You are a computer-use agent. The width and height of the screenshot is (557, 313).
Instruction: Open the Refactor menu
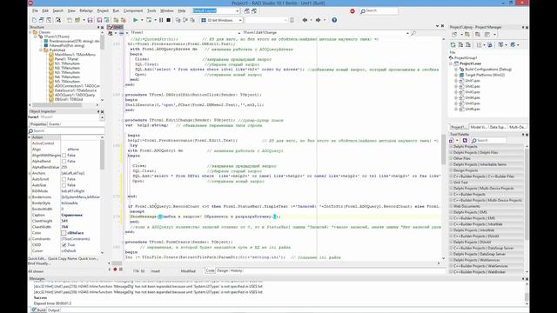(85, 11)
